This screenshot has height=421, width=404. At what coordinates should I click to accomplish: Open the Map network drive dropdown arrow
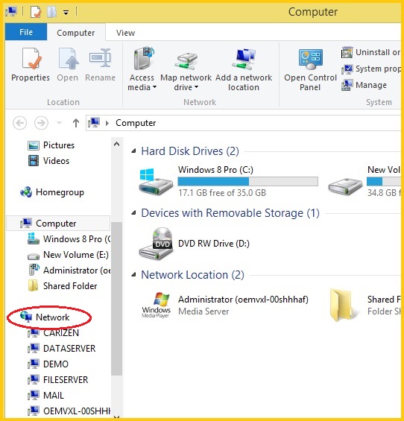(196, 87)
